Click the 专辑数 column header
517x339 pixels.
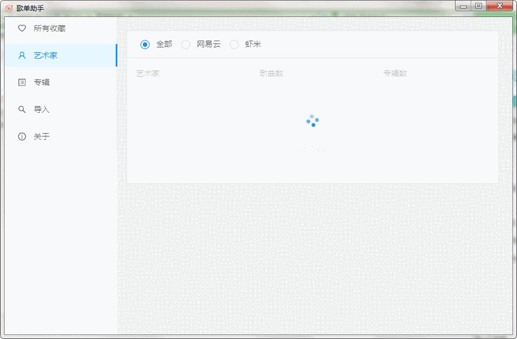tap(395, 73)
